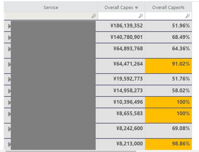Expand the row with 91.02% capex
This screenshot has height=152, width=199.
pos(9,65)
